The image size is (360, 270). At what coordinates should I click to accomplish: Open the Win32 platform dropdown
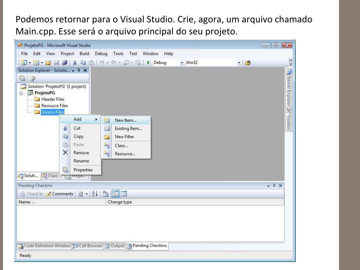239,63
